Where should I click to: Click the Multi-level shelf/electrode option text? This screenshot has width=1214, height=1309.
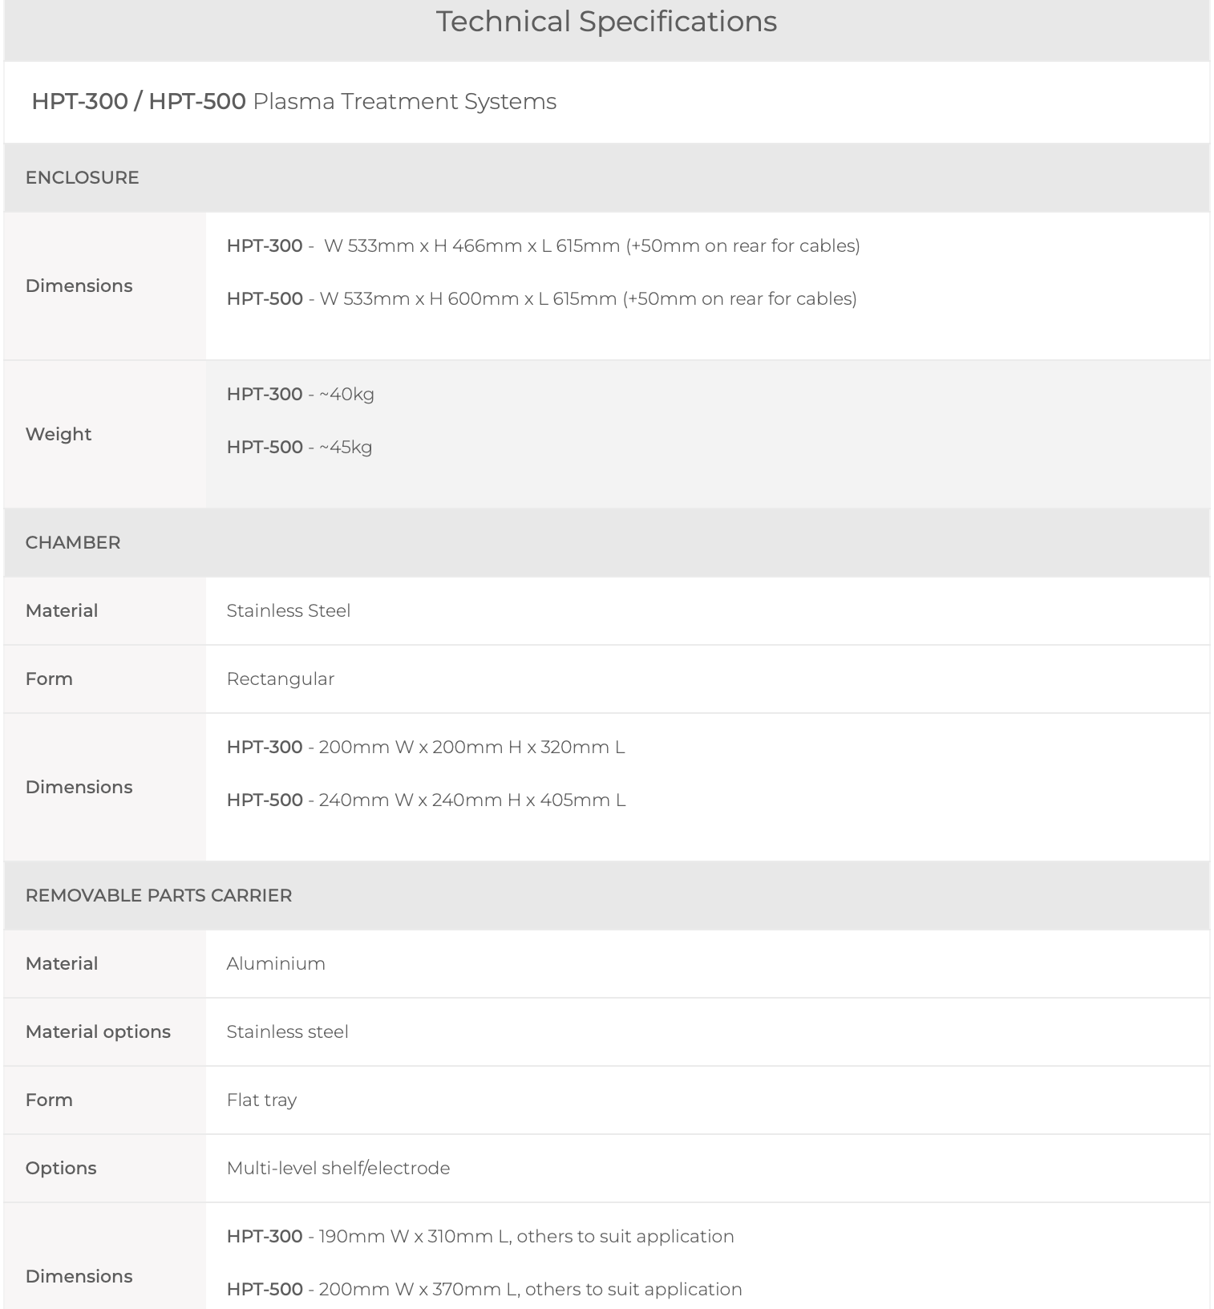point(338,1168)
